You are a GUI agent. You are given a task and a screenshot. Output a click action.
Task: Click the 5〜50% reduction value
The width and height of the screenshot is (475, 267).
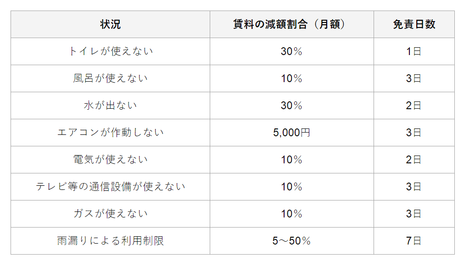pyautogui.click(x=292, y=241)
